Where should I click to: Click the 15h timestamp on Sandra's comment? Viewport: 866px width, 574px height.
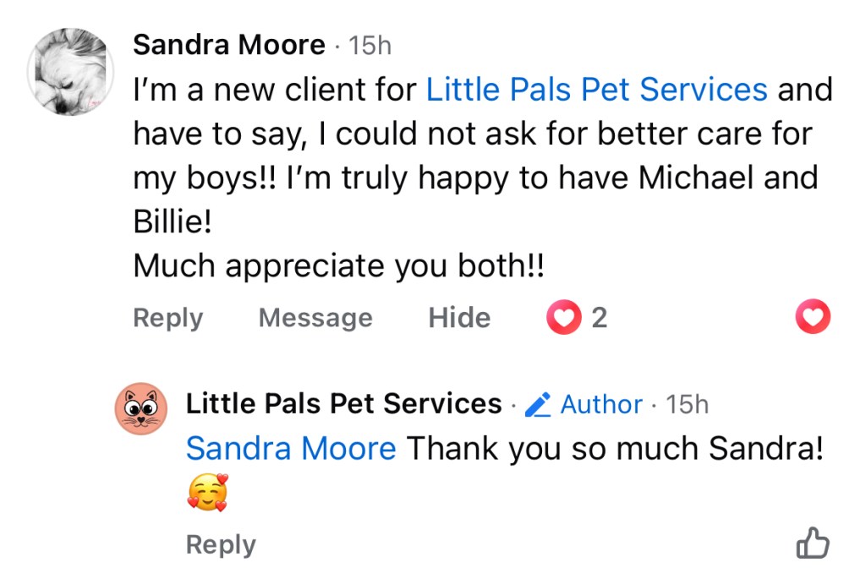click(x=370, y=46)
